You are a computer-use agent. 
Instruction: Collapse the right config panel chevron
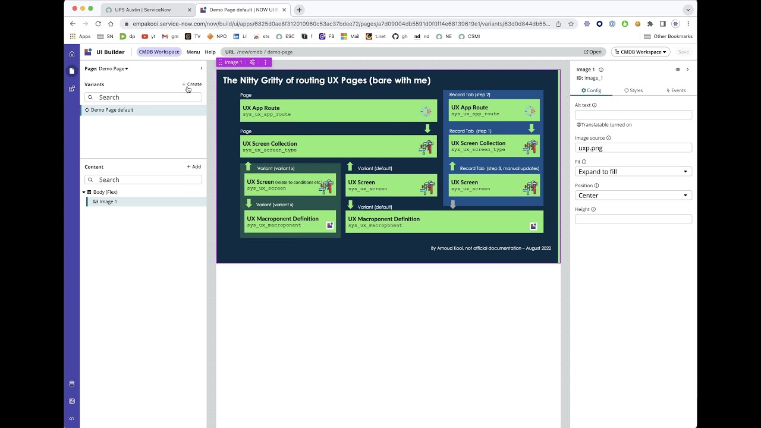[688, 70]
